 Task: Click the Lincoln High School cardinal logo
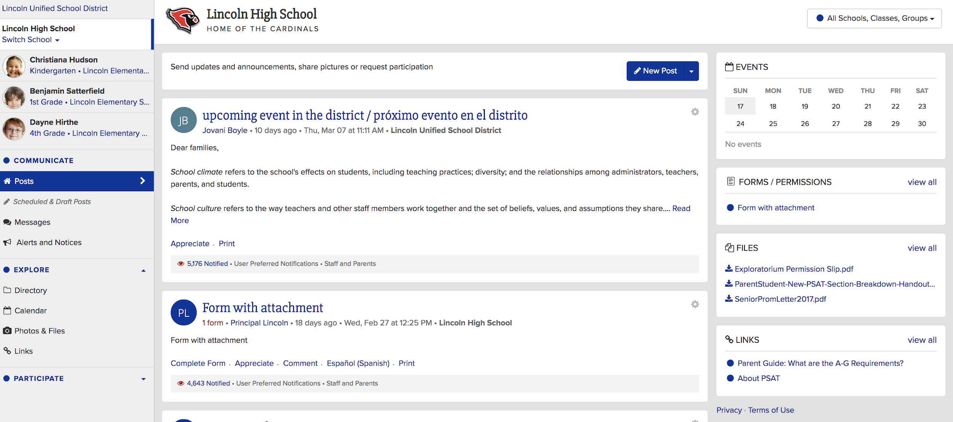pos(183,20)
